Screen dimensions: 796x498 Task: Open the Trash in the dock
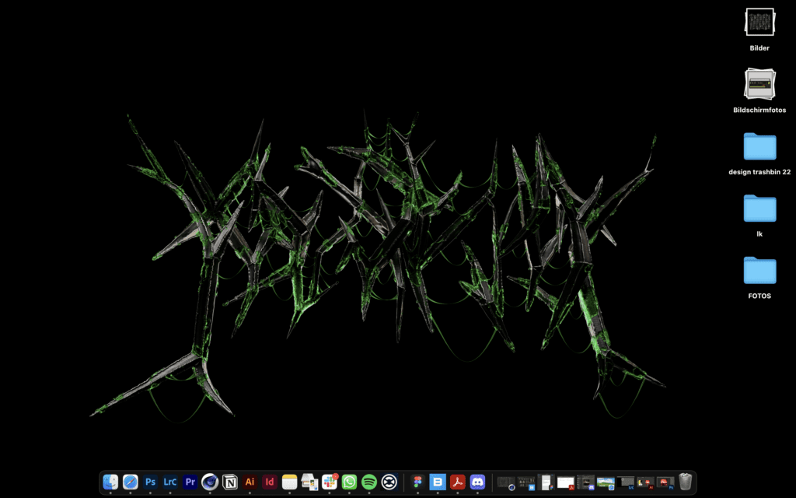point(685,482)
